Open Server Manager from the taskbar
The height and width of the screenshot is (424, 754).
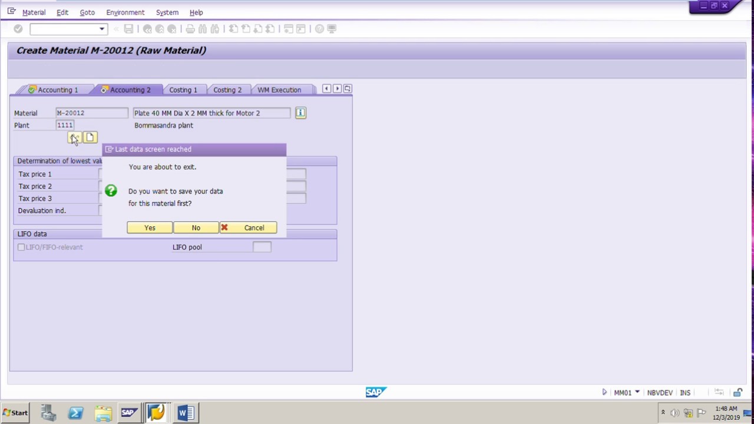[x=48, y=413]
